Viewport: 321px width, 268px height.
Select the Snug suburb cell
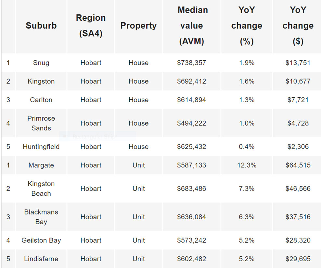point(41,63)
